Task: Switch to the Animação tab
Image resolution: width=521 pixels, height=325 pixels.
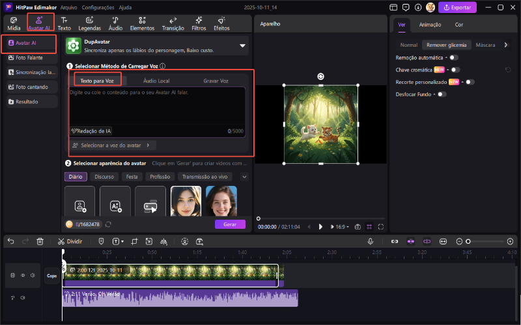Action: (x=430, y=24)
